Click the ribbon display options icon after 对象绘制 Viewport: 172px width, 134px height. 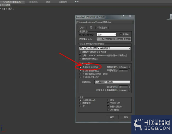click(77, 2)
